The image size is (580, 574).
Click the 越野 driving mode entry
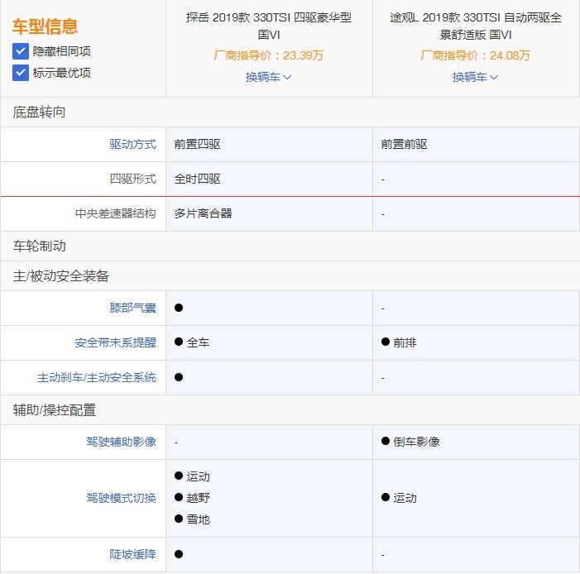198,498
